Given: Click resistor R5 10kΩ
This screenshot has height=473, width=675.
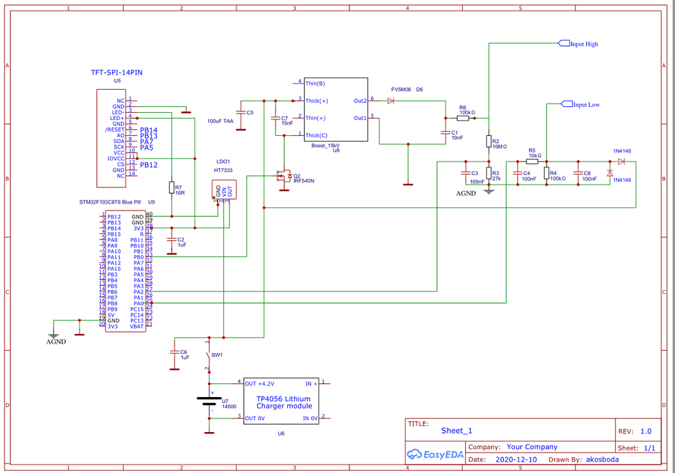Looking at the screenshot, I should pyautogui.click(x=532, y=162).
